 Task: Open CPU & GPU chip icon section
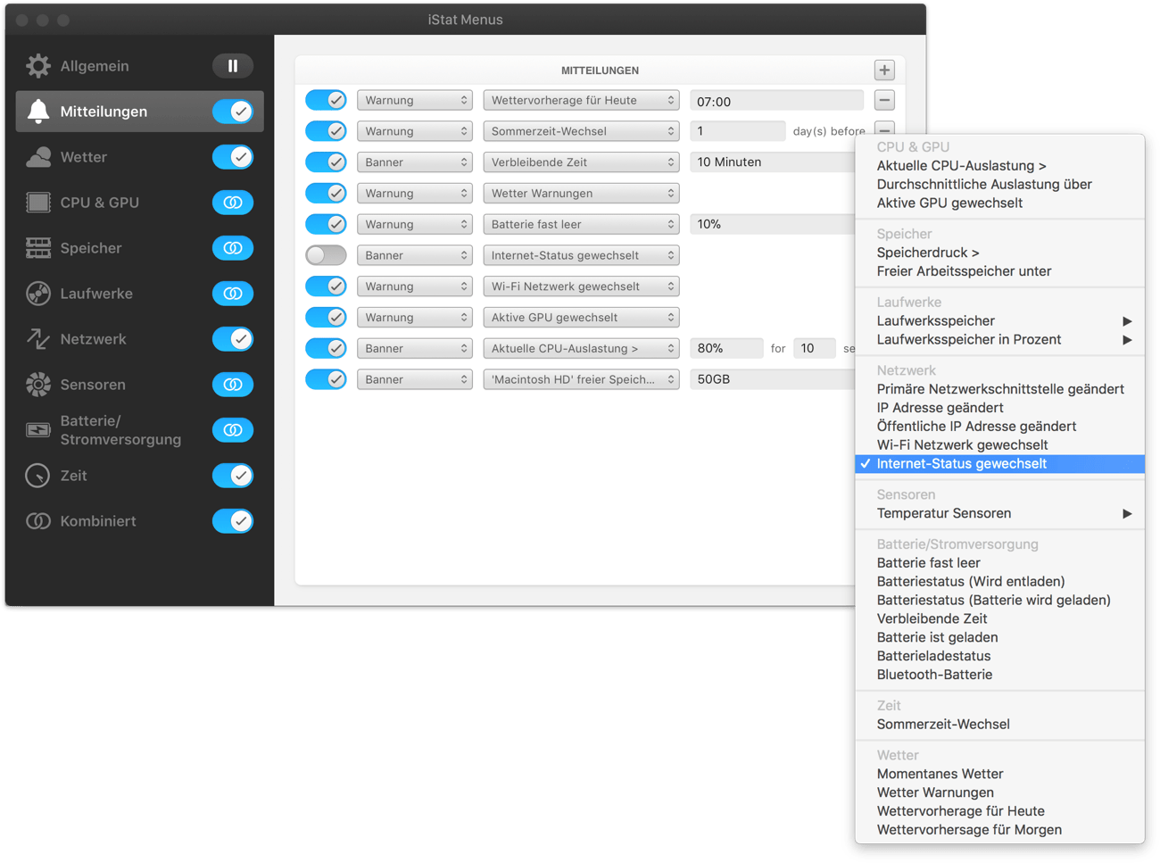click(x=37, y=203)
